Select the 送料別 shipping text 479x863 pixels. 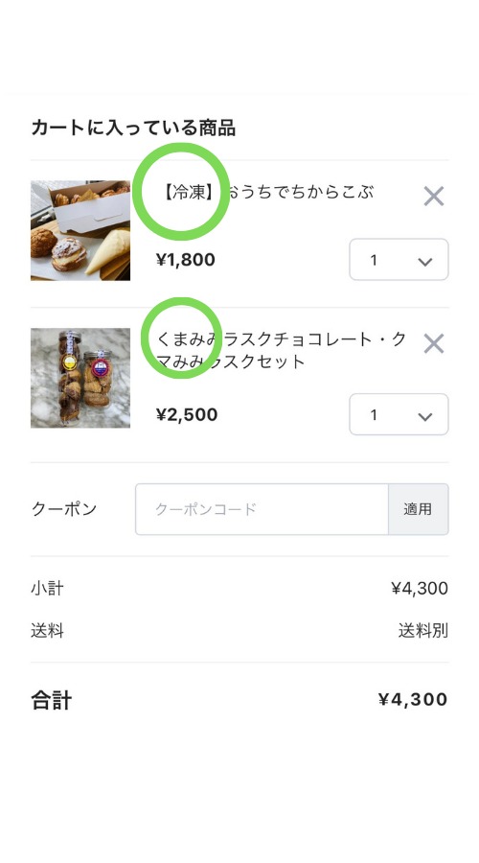pyautogui.click(x=423, y=630)
